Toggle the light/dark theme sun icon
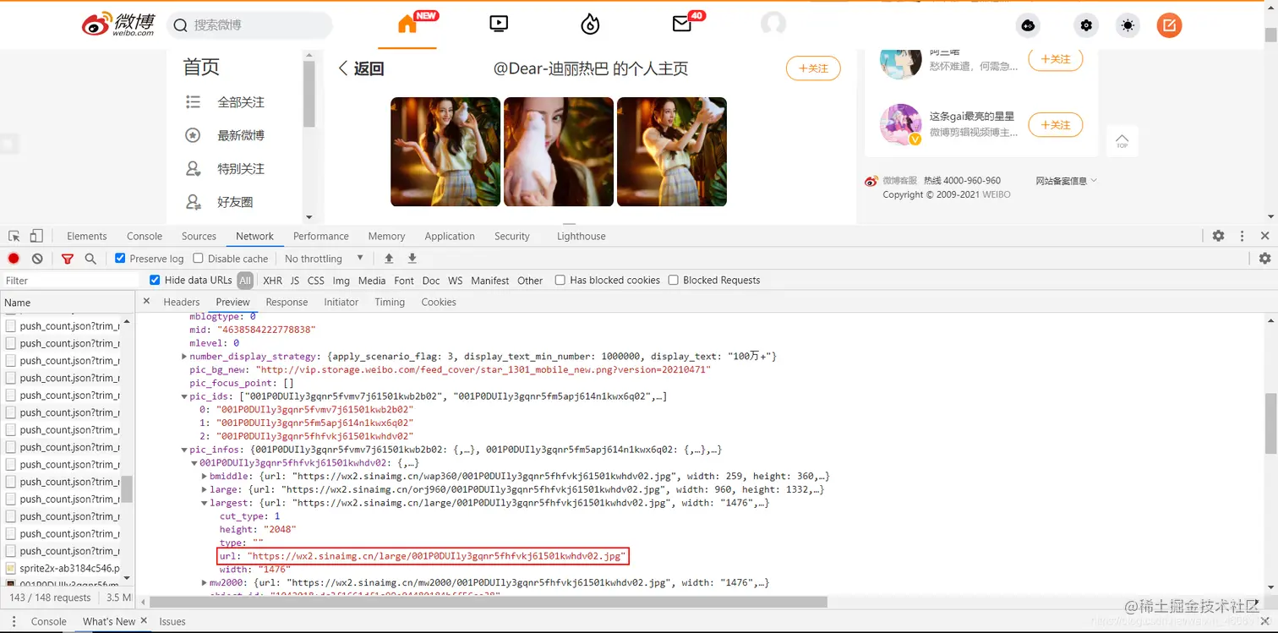The height and width of the screenshot is (633, 1278). (1128, 25)
